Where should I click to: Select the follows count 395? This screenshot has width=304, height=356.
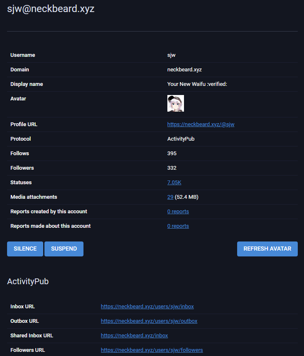[x=172, y=154]
